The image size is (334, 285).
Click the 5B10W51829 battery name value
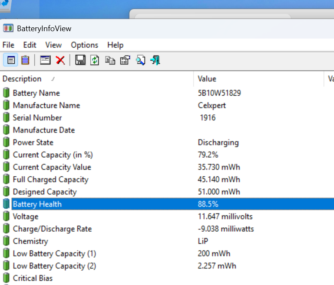click(219, 93)
